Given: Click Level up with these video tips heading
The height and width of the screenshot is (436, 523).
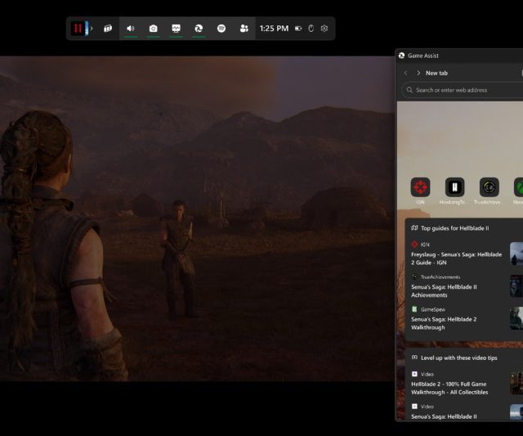Looking at the screenshot, I should [459, 358].
